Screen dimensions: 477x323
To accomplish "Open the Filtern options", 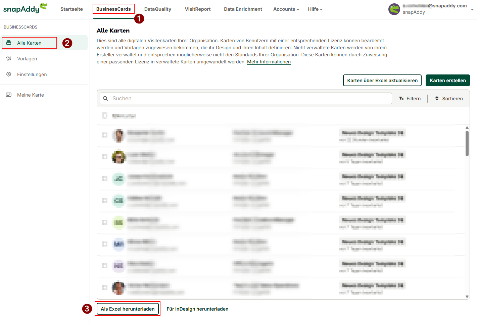I will point(410,98).
